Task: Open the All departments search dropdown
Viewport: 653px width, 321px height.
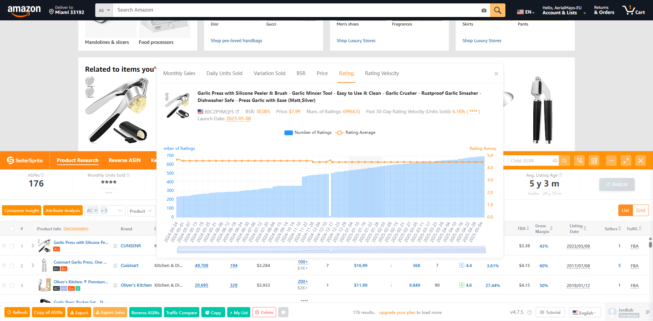Action: [x=104, y=10]
